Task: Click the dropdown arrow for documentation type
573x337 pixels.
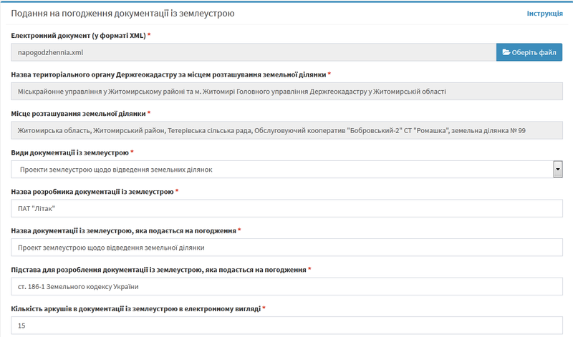Action: point(557,169)
